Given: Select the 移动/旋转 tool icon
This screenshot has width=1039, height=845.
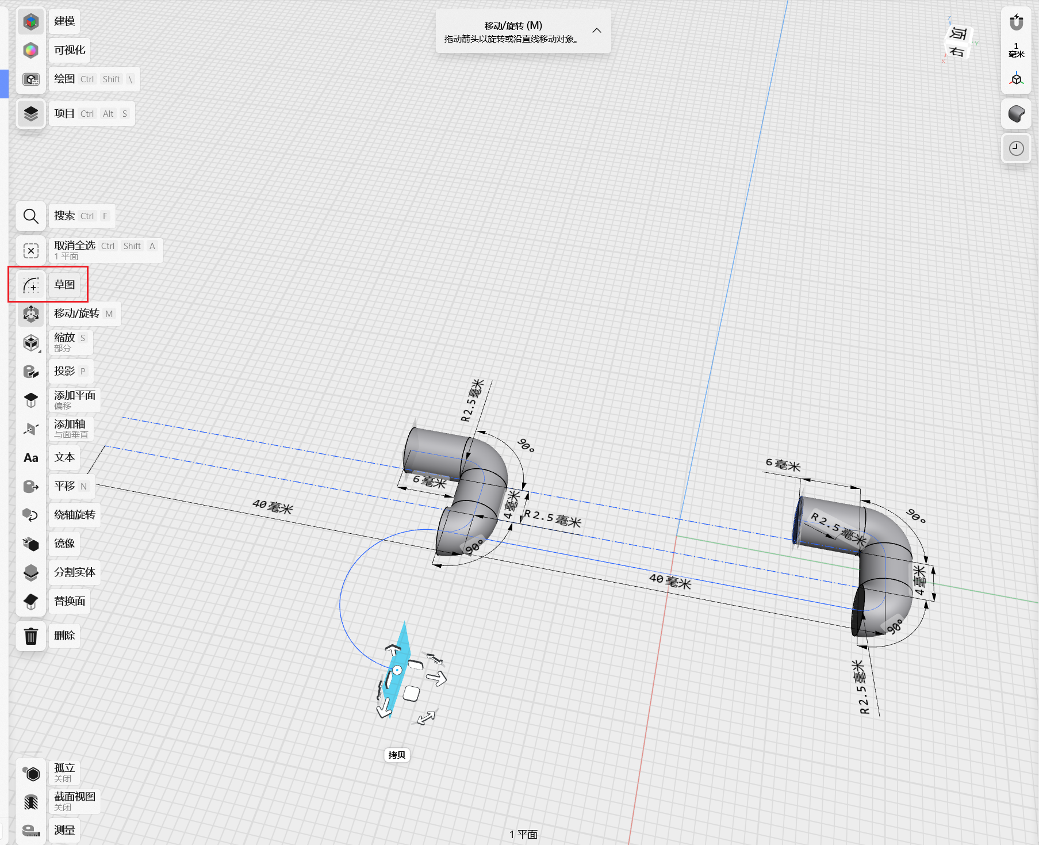Looking at the screenshot, I should tap(31, 314).
